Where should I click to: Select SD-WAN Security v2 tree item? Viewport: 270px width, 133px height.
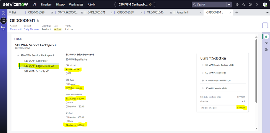click(37, 71)
